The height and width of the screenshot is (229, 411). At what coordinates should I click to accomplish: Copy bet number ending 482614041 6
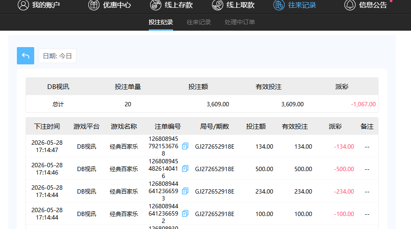185,169
